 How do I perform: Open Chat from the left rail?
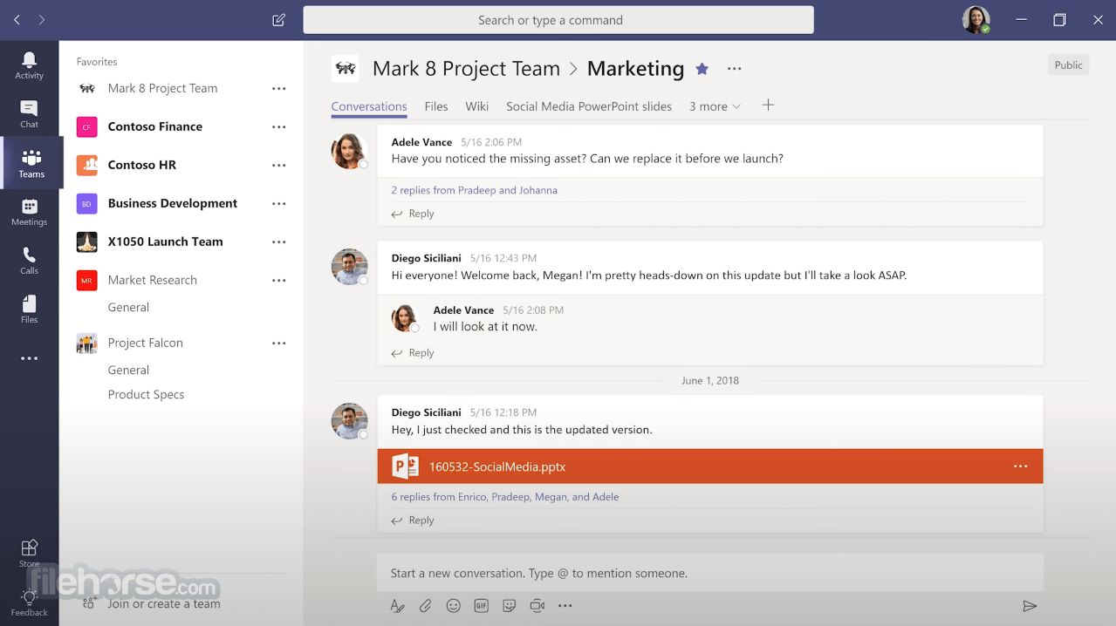click(29, 113)
